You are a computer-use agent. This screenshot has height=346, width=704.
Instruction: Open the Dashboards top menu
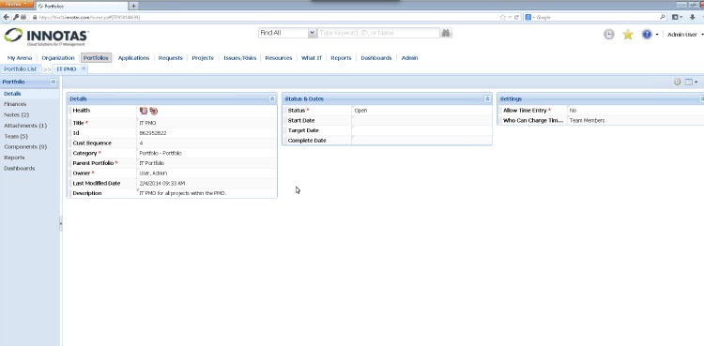click(376, 58)
